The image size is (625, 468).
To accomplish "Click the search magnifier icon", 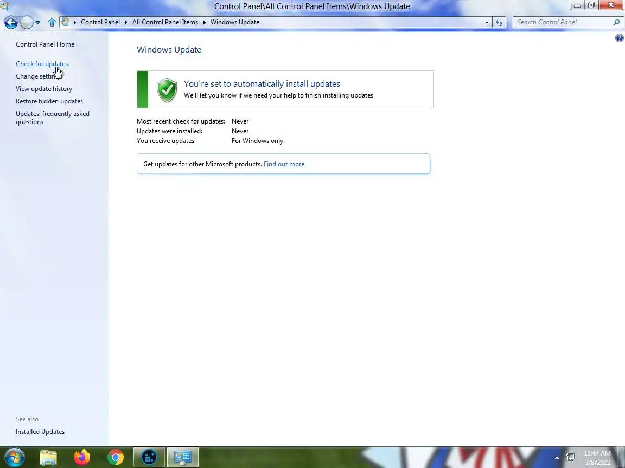I will coord(616,22).
